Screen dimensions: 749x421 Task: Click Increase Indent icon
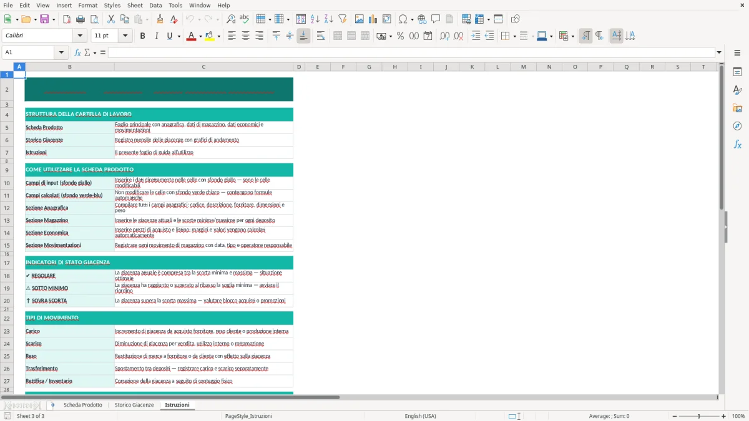[x=476, y=36]
